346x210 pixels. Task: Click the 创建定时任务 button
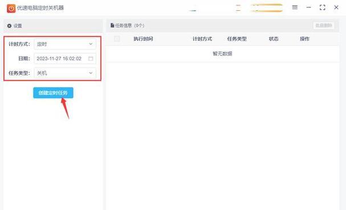53,93
